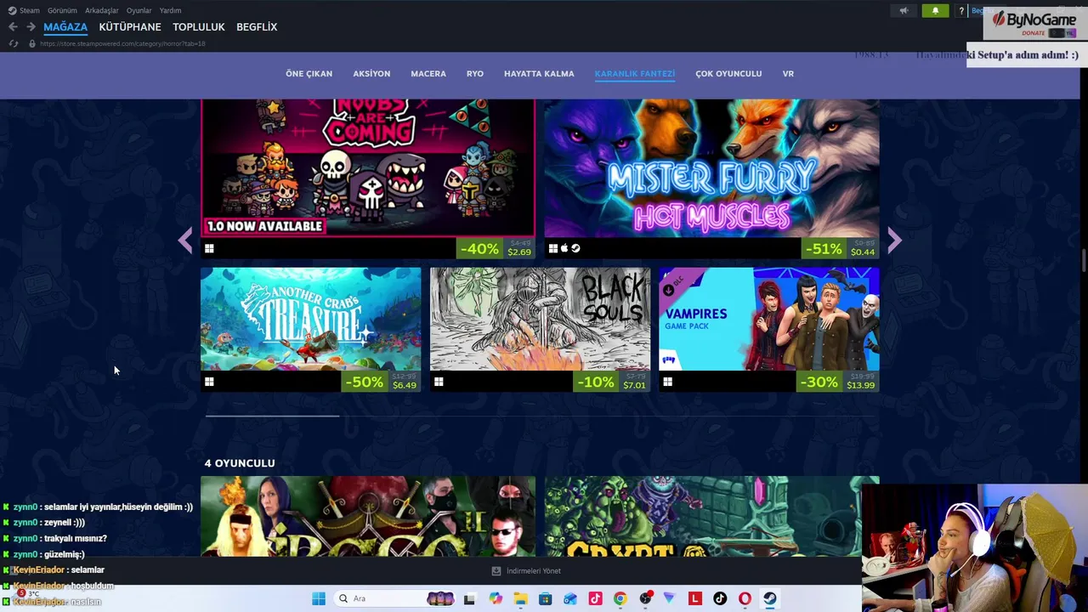This screenshot has width=1088, height=612.
Task: Click the -40% $2.69 price tag
Action: point(496,248)
